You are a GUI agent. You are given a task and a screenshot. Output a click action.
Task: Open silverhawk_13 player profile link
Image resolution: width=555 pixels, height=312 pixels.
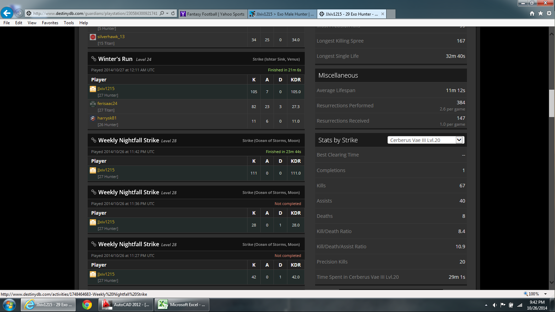111,37
